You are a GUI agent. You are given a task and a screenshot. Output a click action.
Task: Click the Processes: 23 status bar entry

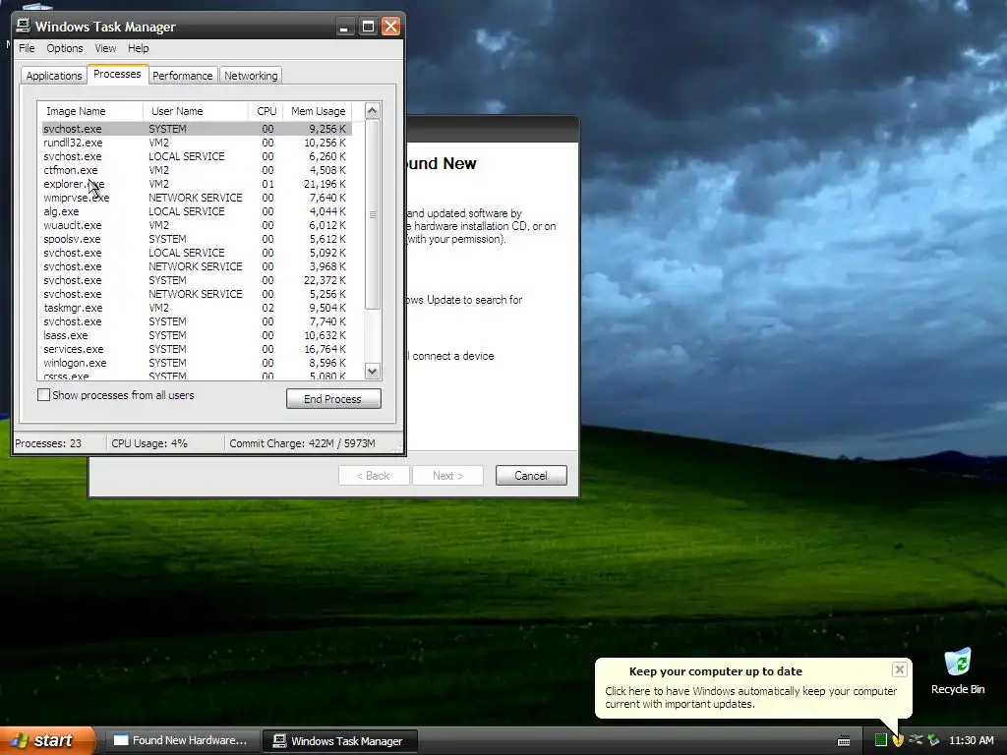click(x=48, y=443)
